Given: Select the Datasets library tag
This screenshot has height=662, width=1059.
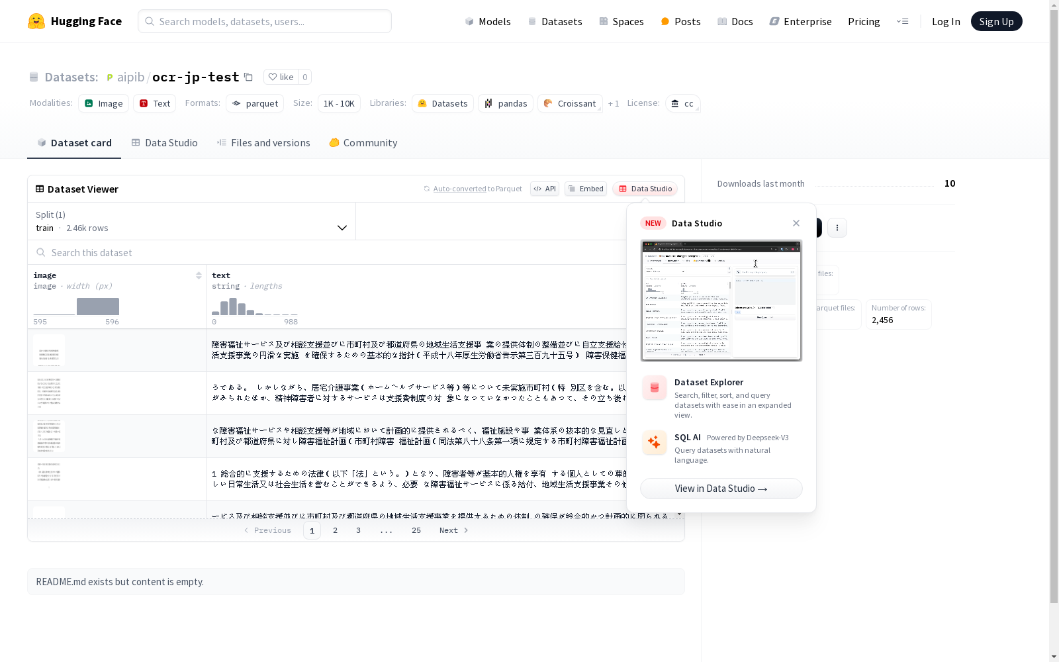Looking at the screenshot, I should pos(443,103).
